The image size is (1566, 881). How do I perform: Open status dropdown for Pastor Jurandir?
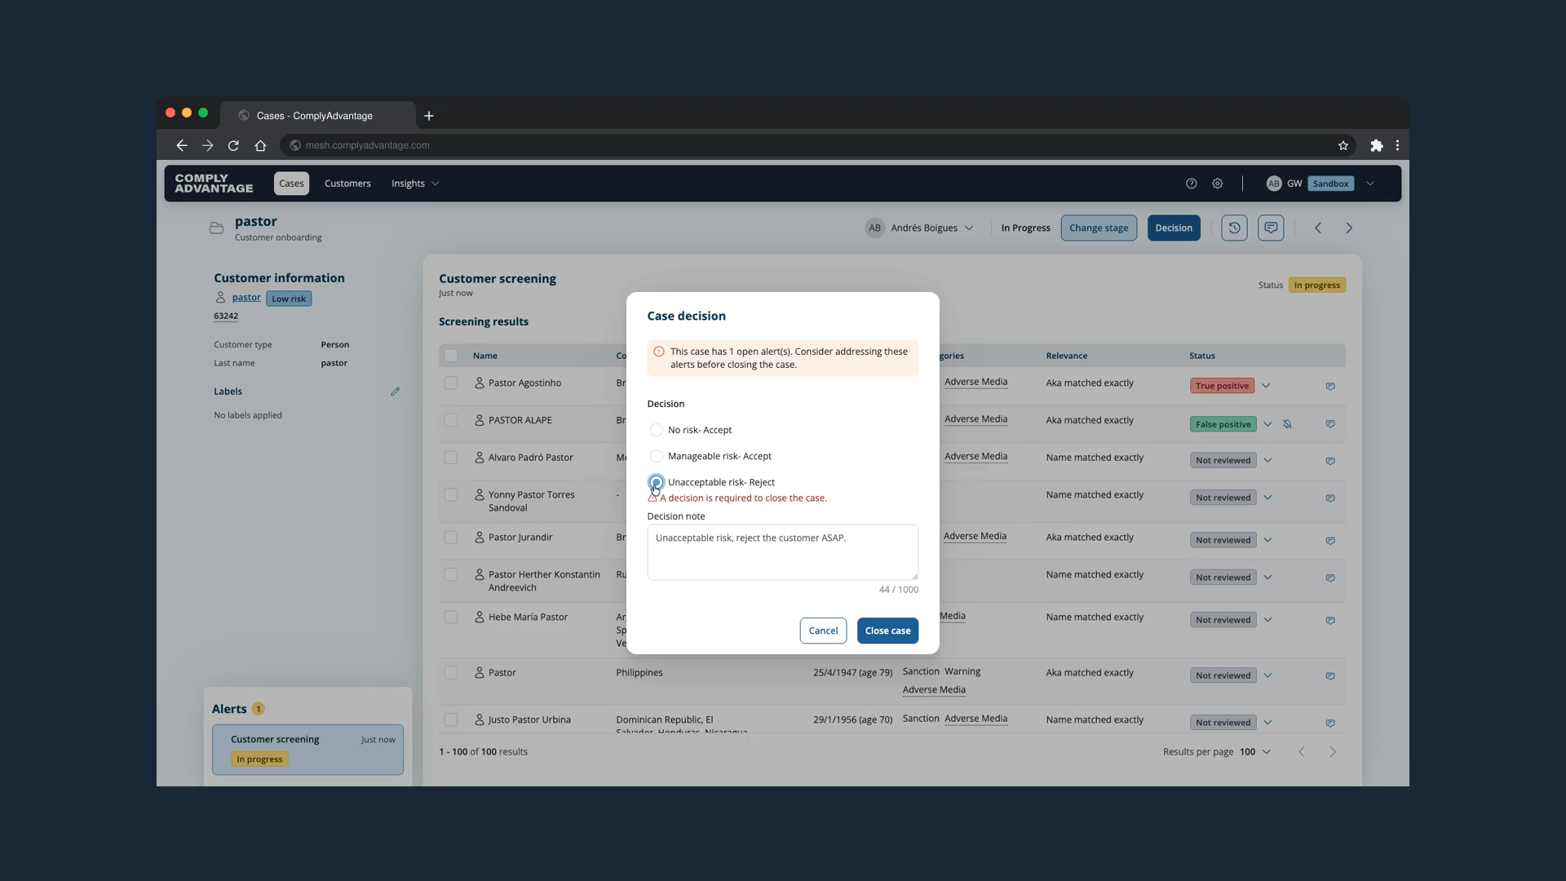[1267, 541]
